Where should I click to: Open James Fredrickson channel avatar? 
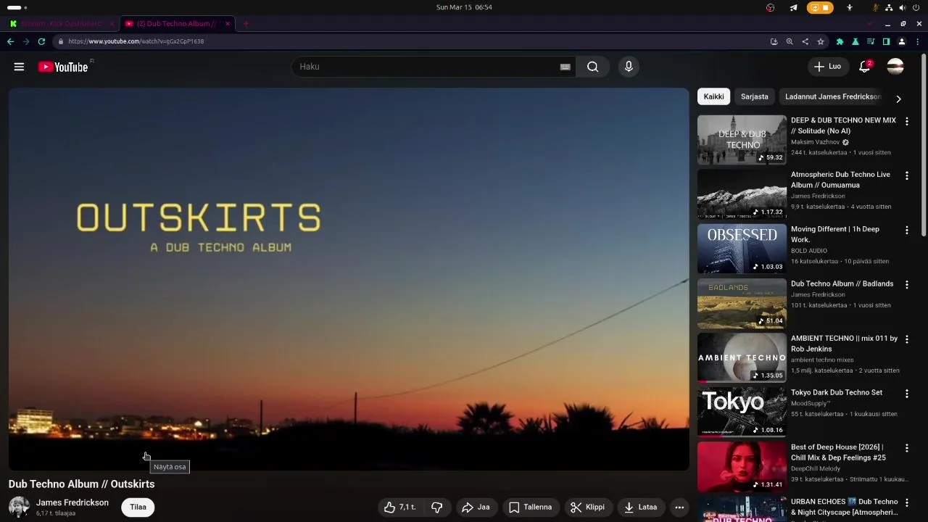pyautogui.click(x=19, y=507)
